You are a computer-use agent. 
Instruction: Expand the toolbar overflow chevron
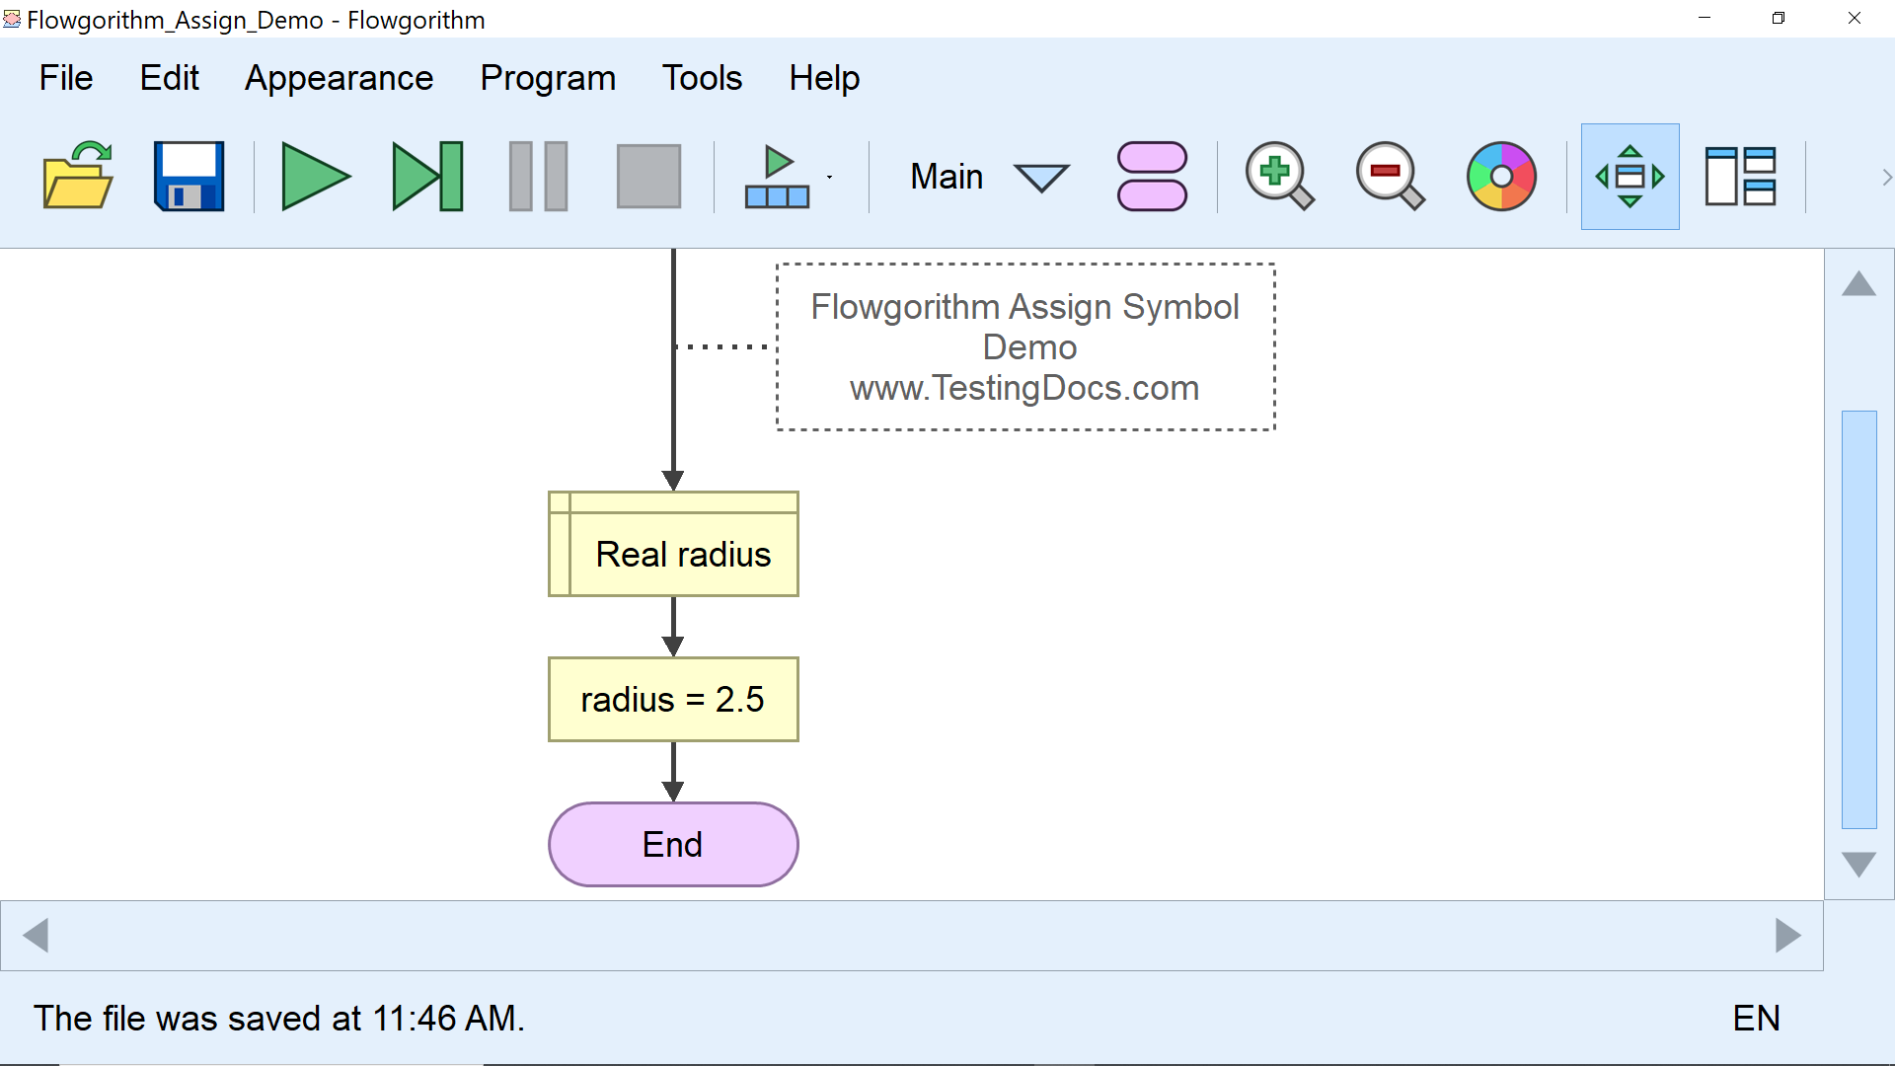[x=1886, y=177]
